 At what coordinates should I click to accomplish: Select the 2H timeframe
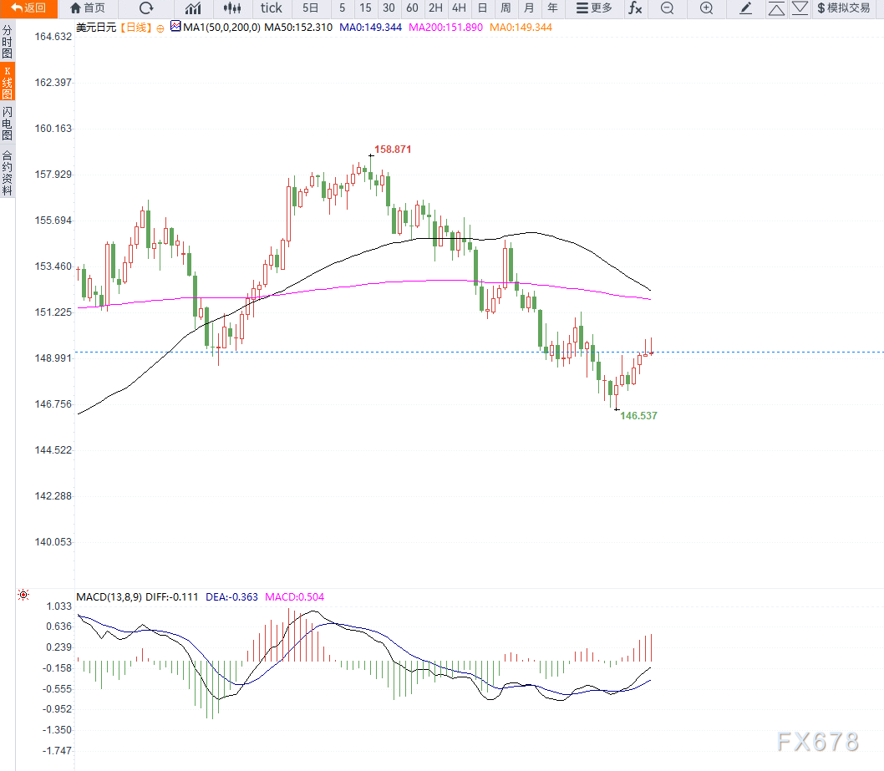[x=435, y=8]
